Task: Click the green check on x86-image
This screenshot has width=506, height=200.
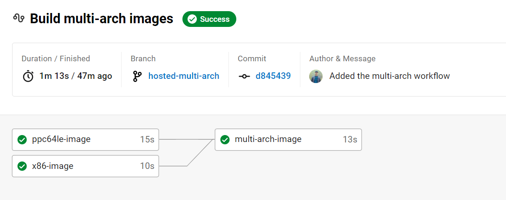Action: (22, 166)
